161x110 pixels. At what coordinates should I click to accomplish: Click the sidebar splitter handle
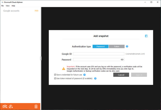pyautogui.click(x=41, y=59)
